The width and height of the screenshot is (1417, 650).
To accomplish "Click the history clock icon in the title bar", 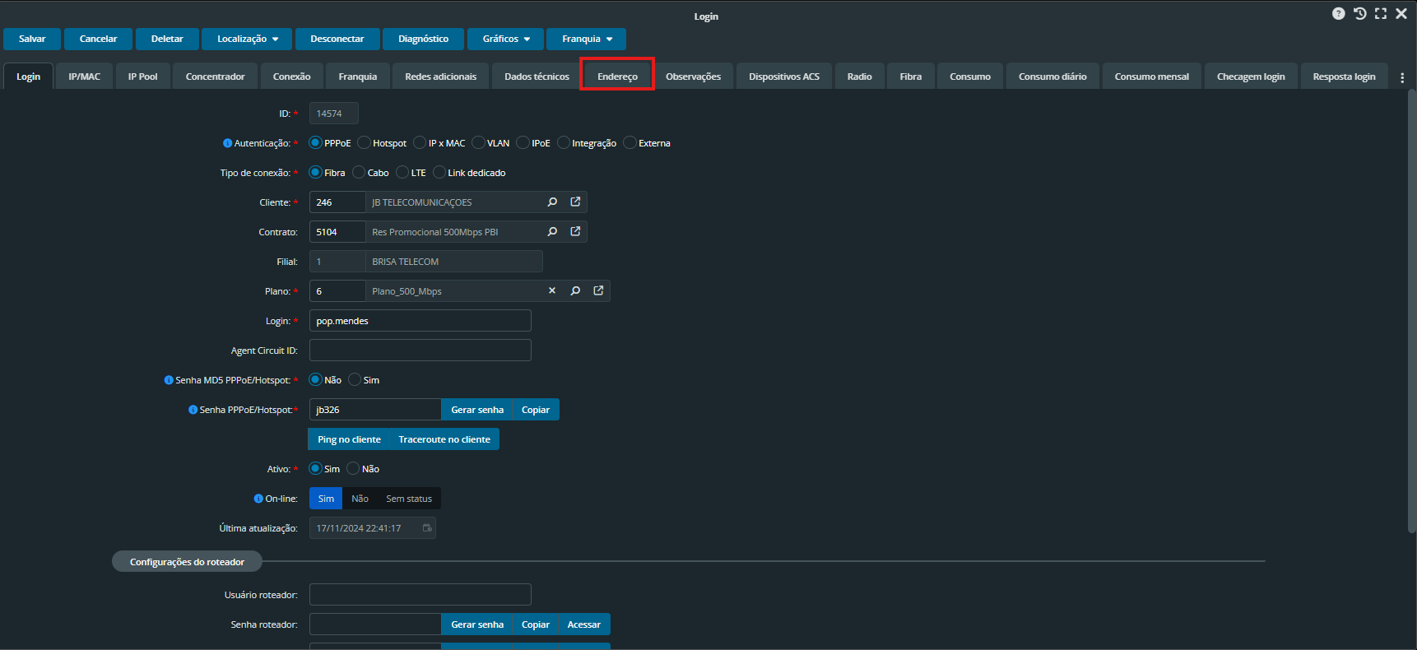I will pyautogui.click(x=1359, y=14).
